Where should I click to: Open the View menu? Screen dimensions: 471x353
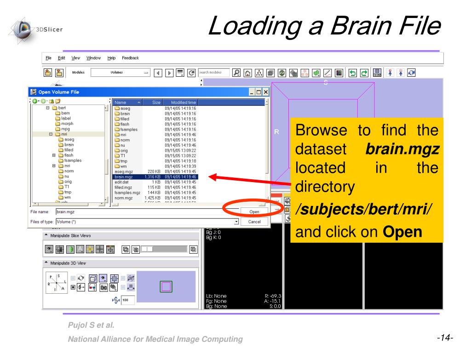point(76,58)
